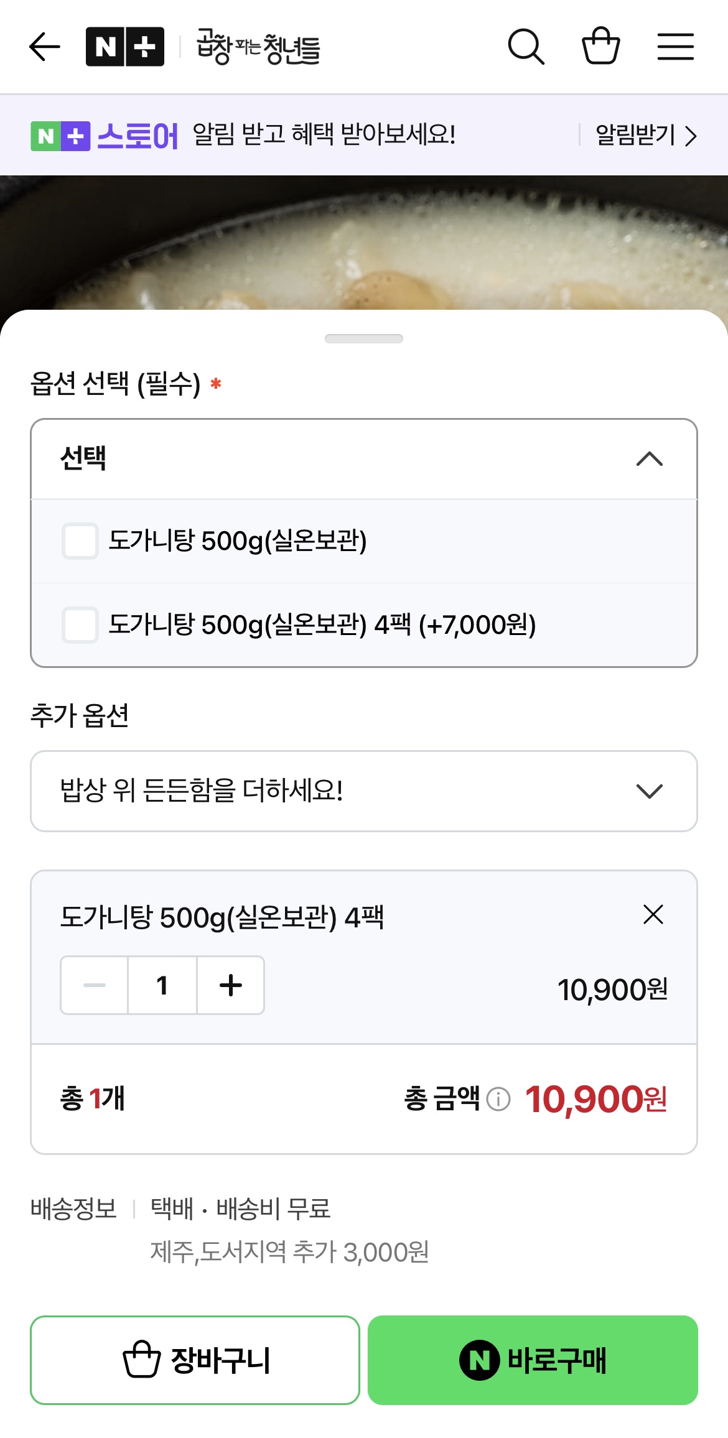Remove the selected 도가니탕 4팩 item
Screen dimensions: 728x1438
click(x=653, y=915)
